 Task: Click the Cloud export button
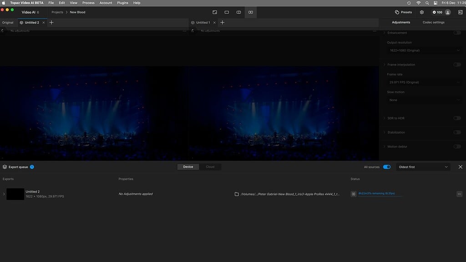click(x=210, y=167)
